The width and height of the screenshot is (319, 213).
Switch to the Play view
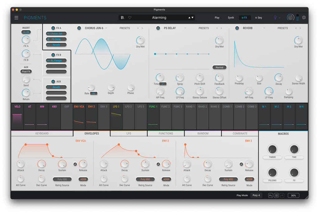[x=217, y=18]
